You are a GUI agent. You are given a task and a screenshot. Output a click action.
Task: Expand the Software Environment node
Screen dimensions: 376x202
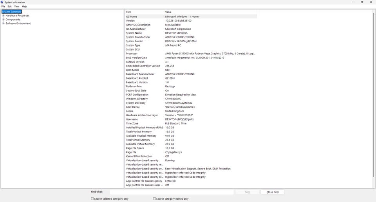[4, 23]
